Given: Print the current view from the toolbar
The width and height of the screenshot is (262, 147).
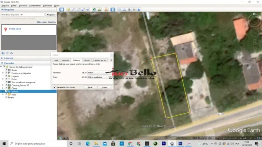Looking at the screenshot, I should coord(125,9).
